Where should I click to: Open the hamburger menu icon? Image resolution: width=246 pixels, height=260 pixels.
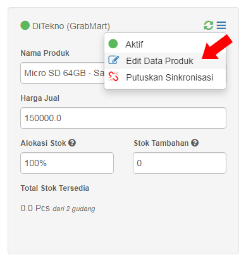221,25
